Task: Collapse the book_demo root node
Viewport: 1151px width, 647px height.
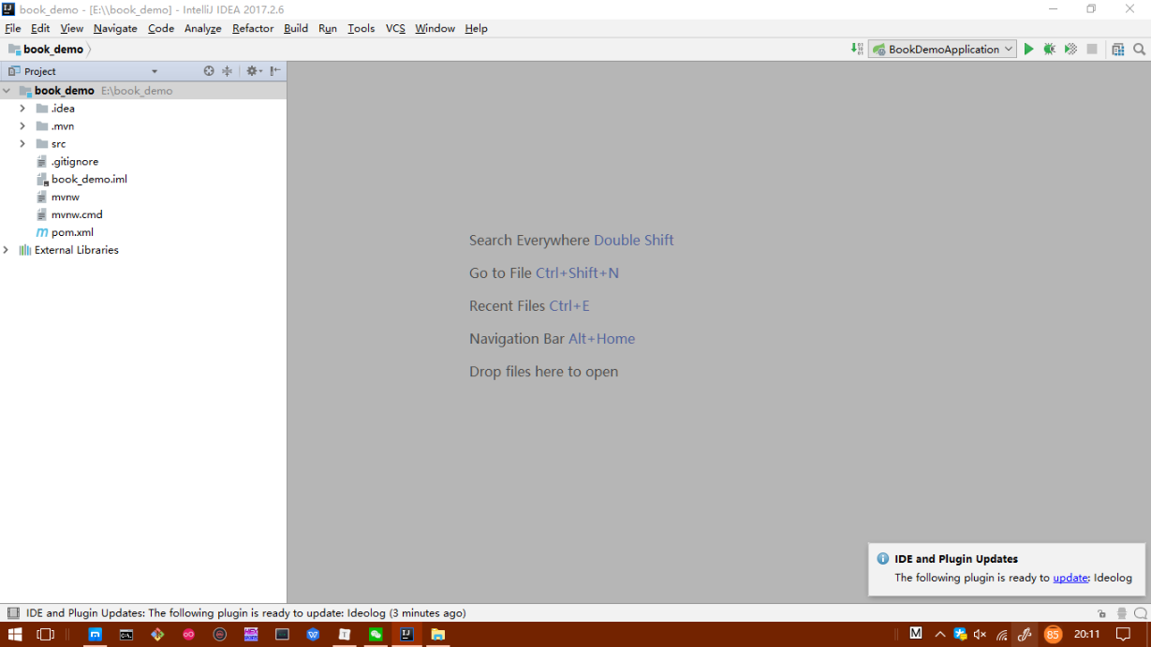Action: (x=7, y=91)
